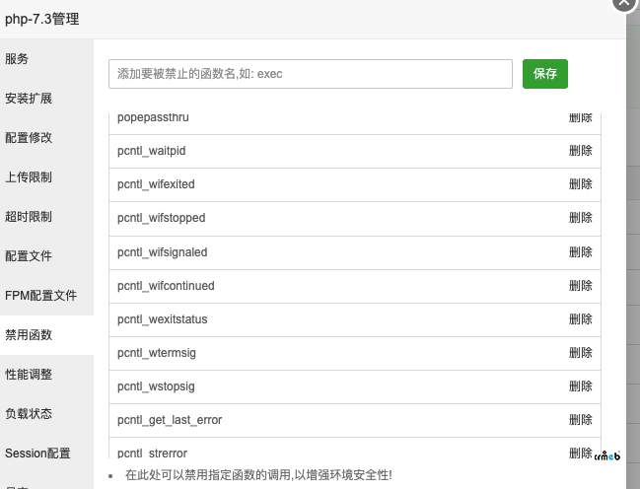View the 负载状态 tab
This screenshot has height=489, width=640.
pyautogui.click(x=29, y=414)
